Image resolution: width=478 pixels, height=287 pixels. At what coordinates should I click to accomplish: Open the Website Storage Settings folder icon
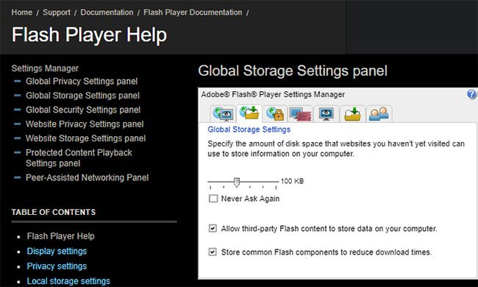click(x=352, y=114)
